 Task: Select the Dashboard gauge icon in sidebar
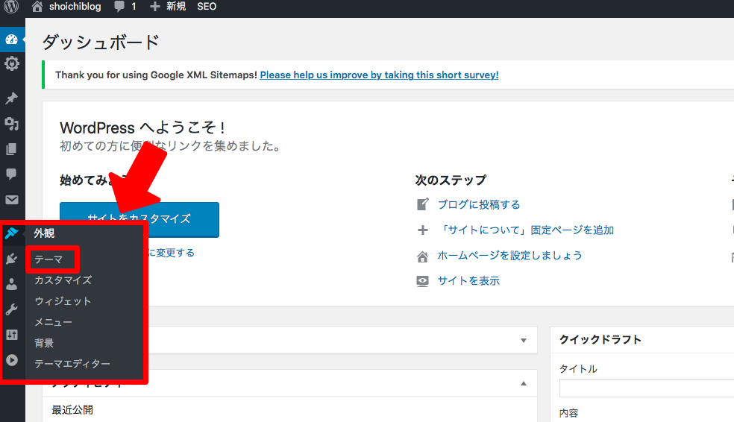coord(12,40)
